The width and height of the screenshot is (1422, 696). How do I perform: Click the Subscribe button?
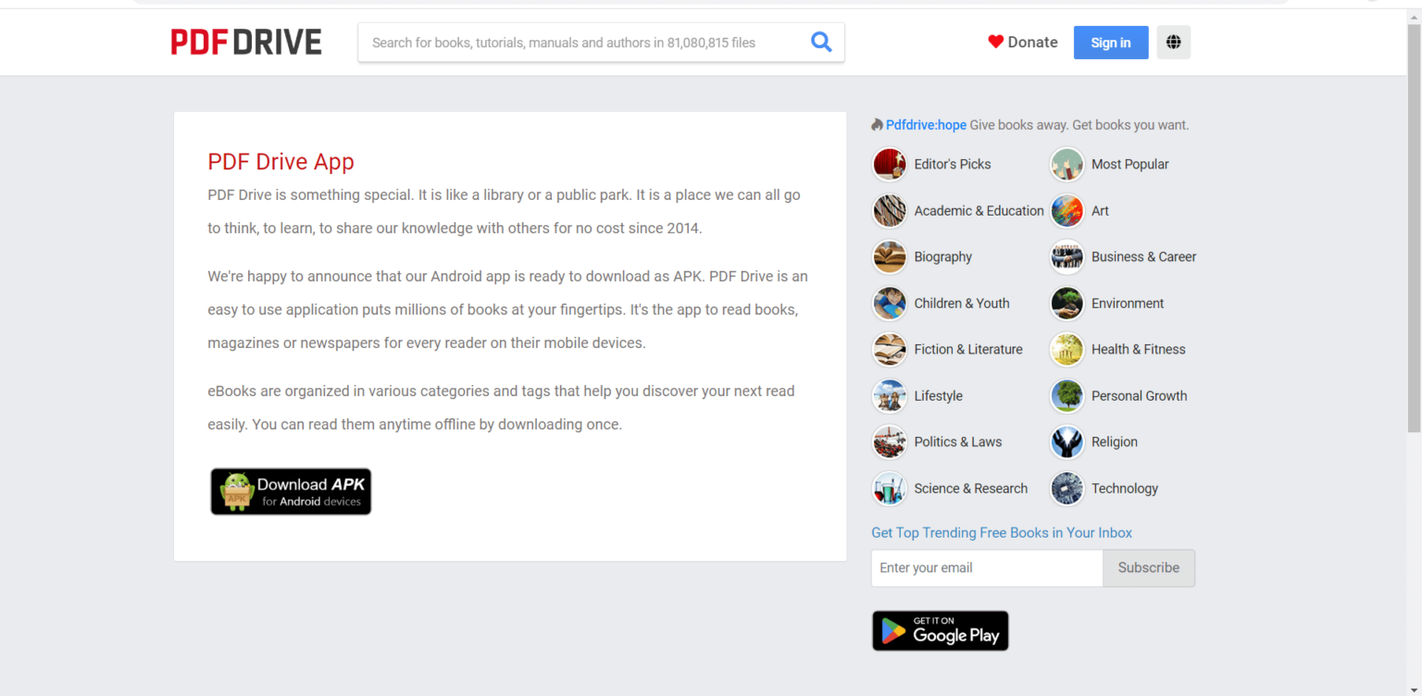(x=1149, y=568)
